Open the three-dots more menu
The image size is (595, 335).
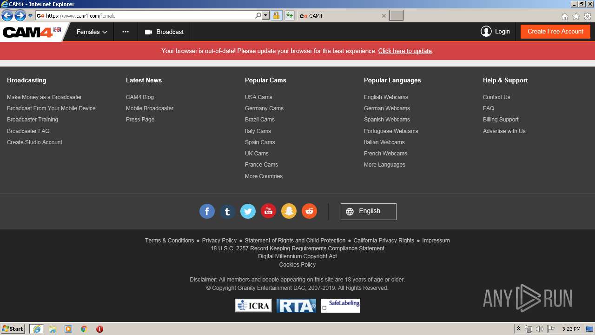point(126,32)
